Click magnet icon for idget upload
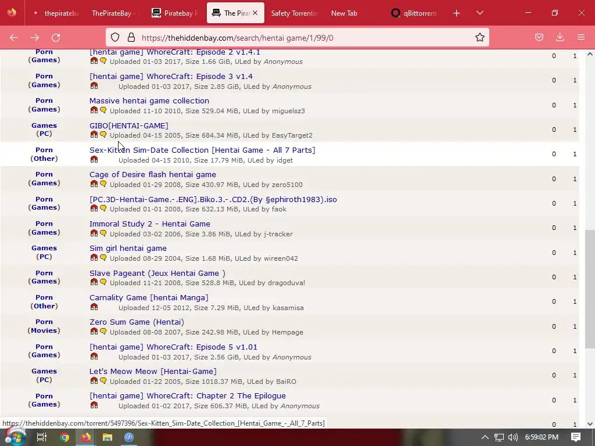Viewport: 595px width, 446px height. (94, 159)
